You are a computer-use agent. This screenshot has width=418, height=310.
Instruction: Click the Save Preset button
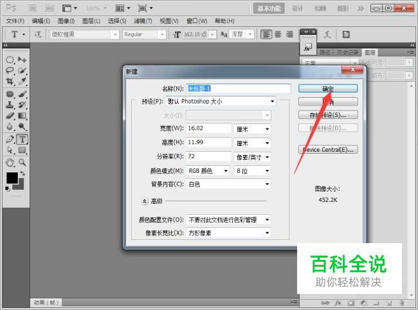click(328, 115)
